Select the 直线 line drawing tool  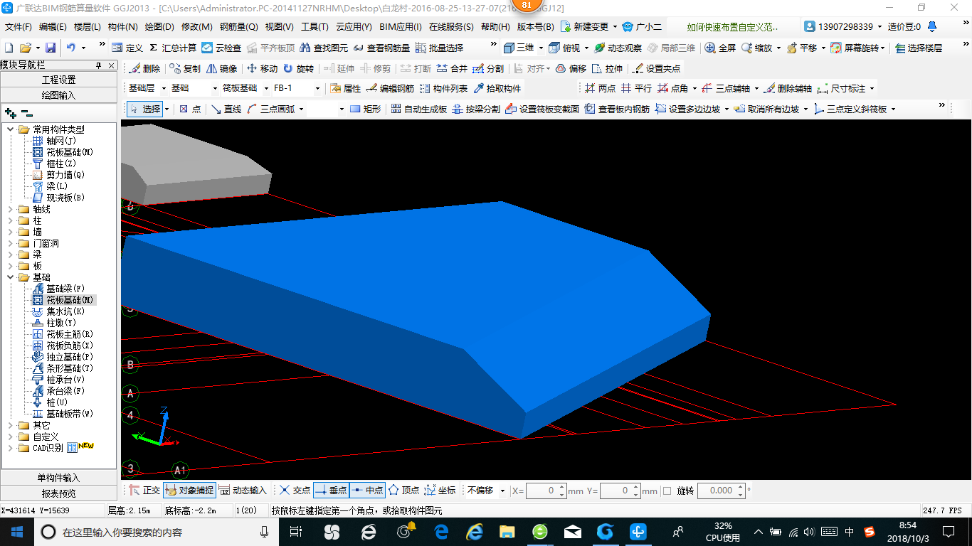click(x=226, y=109)
